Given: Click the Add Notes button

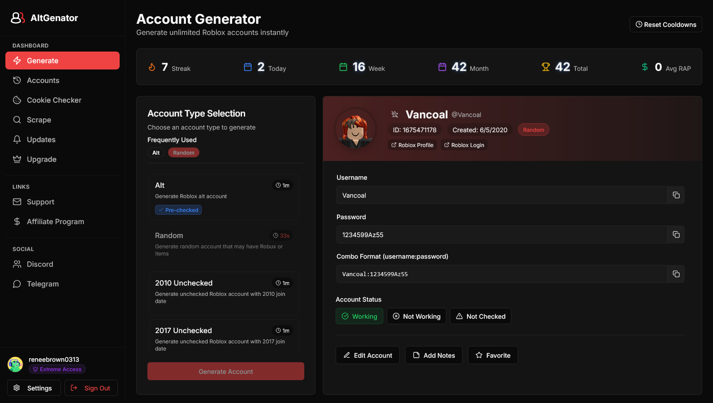Looking at the screenshot, I should click(434, 355).
